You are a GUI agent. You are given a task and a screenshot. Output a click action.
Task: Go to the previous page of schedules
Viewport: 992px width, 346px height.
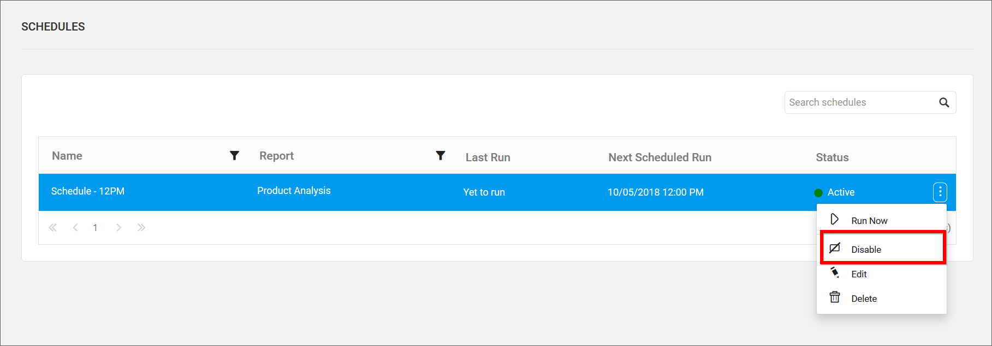click(x=75, y=228)
